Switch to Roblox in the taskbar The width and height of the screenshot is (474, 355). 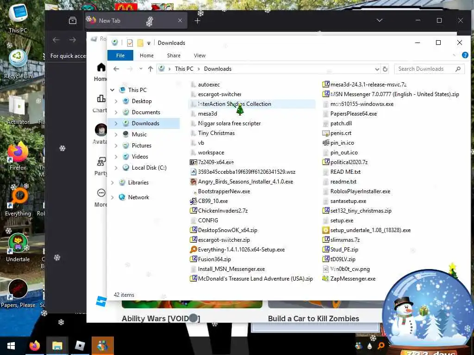[80, 346]
